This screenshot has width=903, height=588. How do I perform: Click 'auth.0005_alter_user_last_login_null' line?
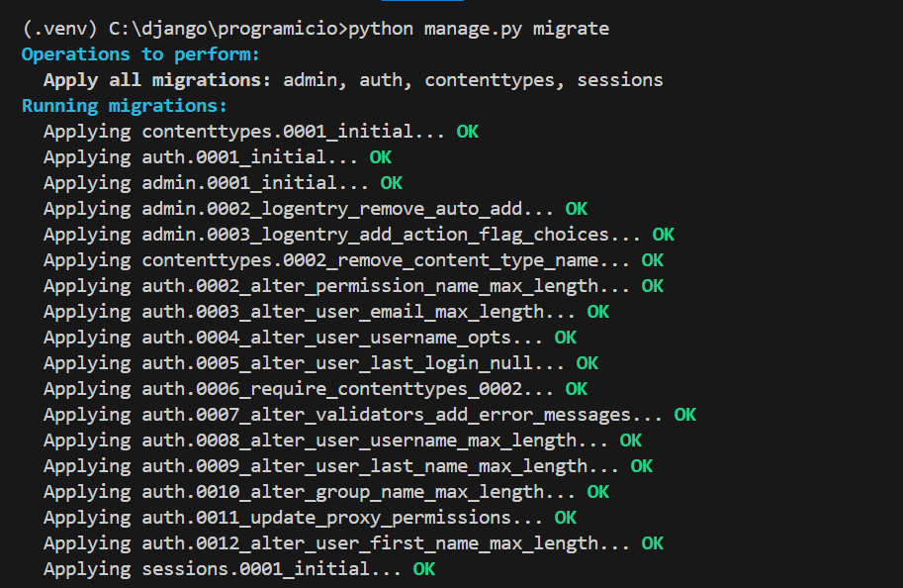[x=320, y=363]
